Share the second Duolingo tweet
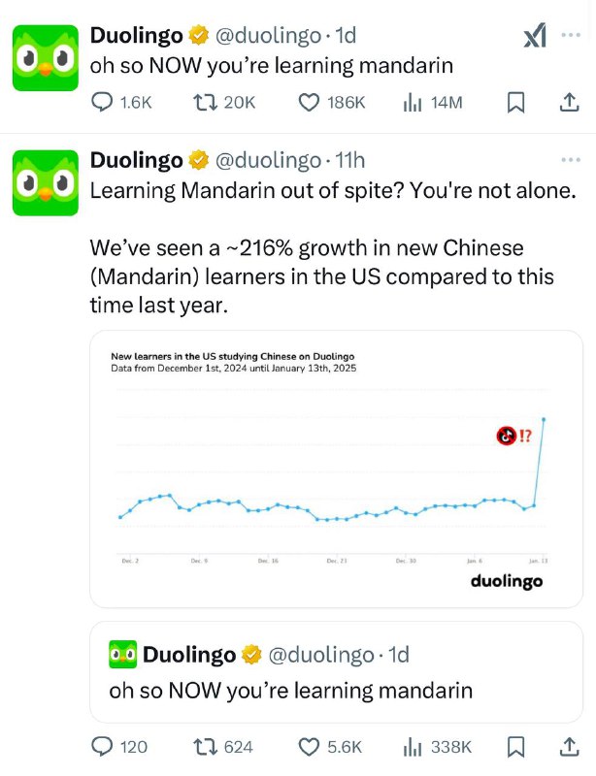Viewport: 596px width, 776px height. (x=570, y=746)
